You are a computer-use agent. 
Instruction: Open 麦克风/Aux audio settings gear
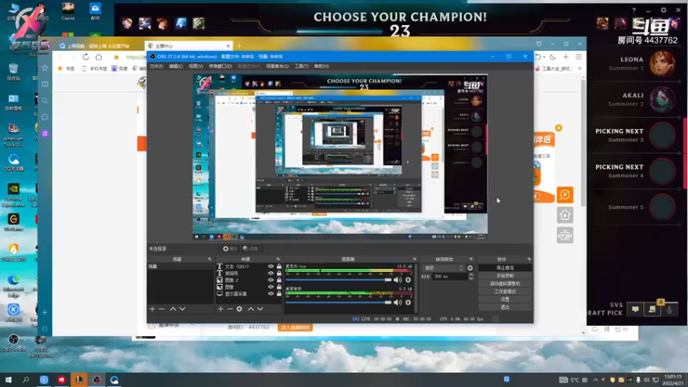point(408,279)
